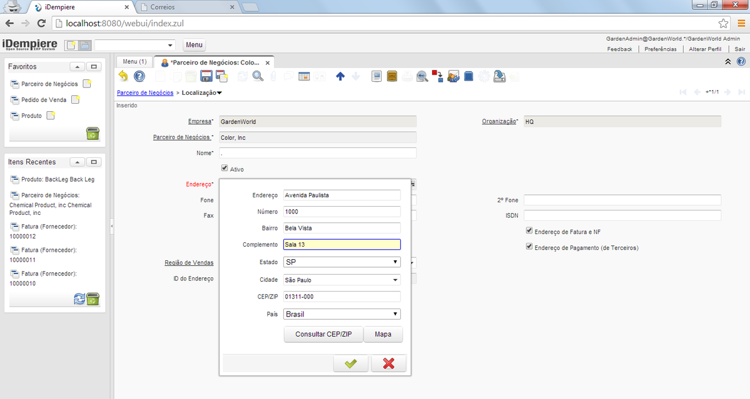This screenshot has height=399, width=750.
Task: Open the toolbar Help icon
Action: click(139, 76)
